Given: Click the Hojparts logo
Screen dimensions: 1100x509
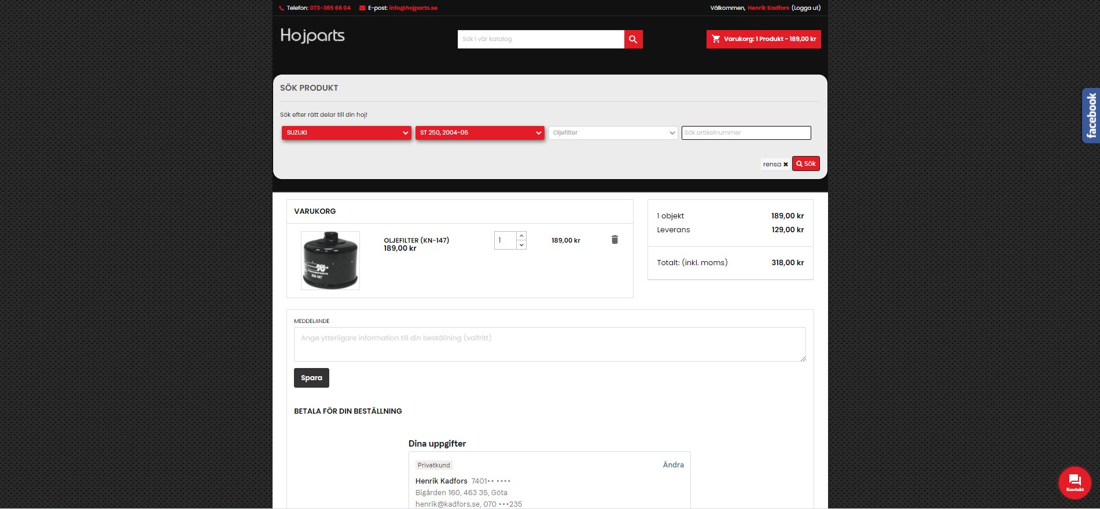Looking at the screenshot, I should point(312,36).
